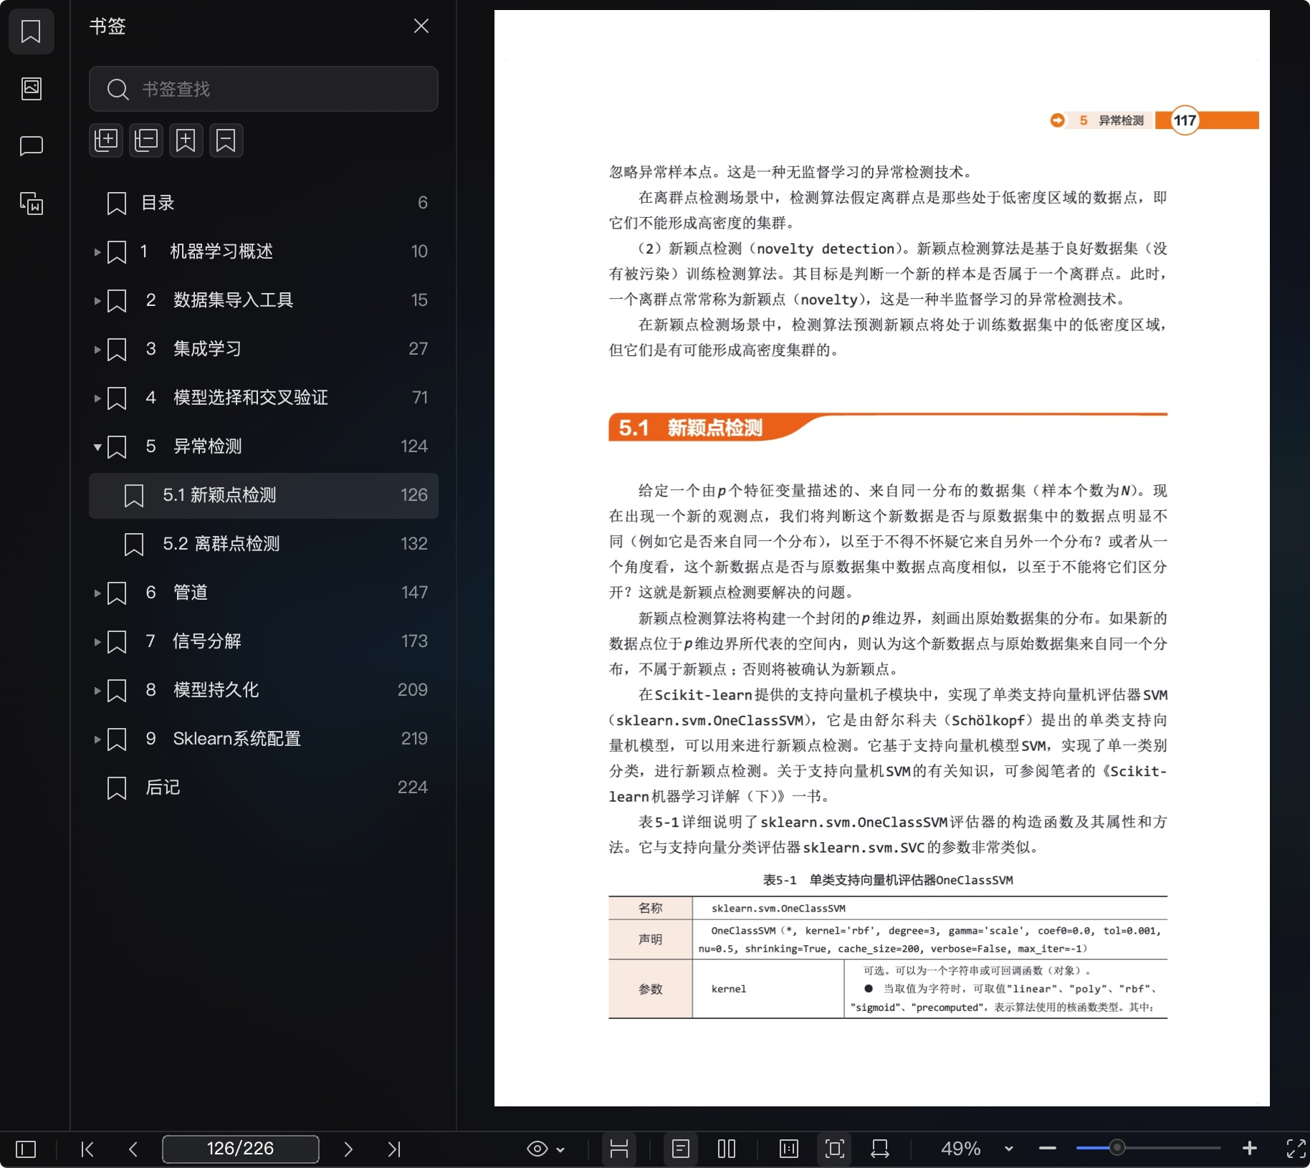Expand the 模型持久化 chapter
The image size is (1310, 1168).
[x=97, y=690]
